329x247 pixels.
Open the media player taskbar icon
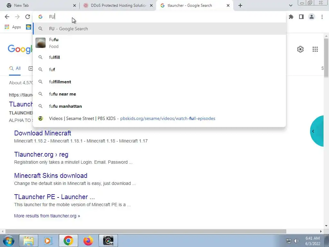pyautogui.click(x=48, y=241)
